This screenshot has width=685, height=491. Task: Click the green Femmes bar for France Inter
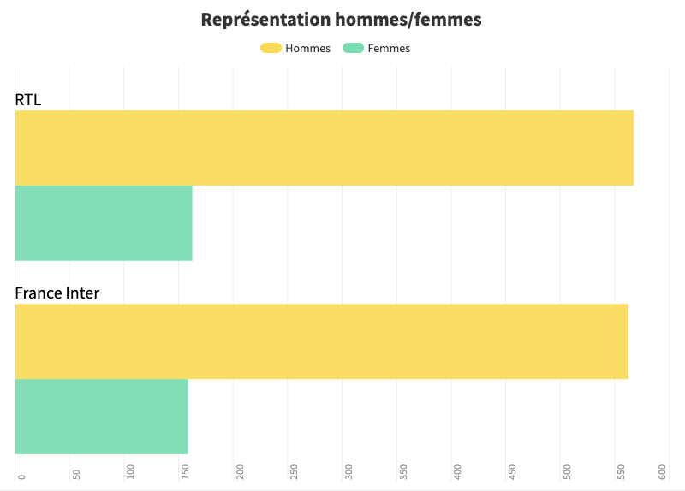coord(101,417)
